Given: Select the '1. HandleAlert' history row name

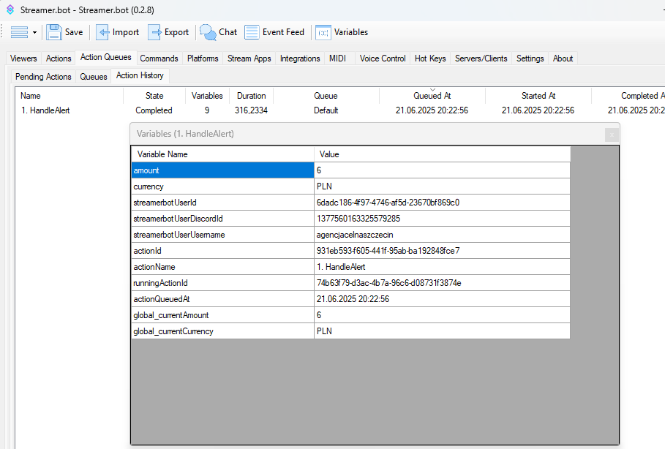Looking at the screenshot, I should 45,110.
